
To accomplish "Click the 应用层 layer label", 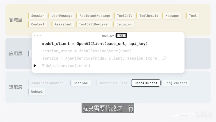I will 16,54.
